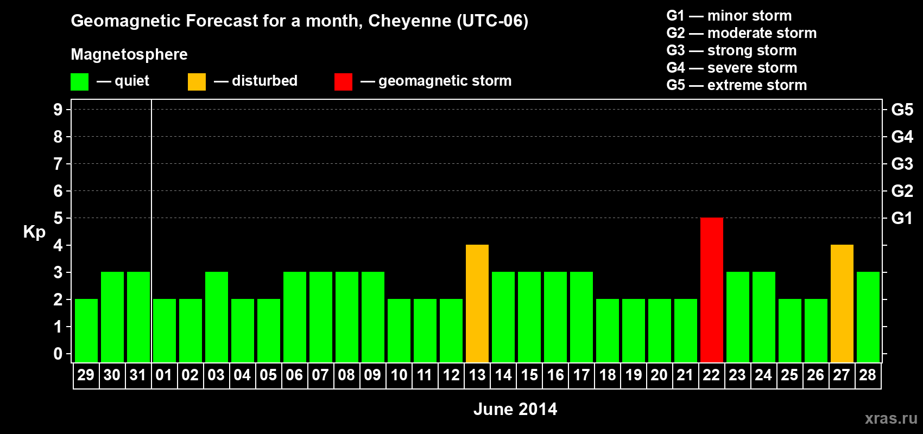Click the Geomagnetic Forecast chart title

pyautogui.click(x=299, y=21)
